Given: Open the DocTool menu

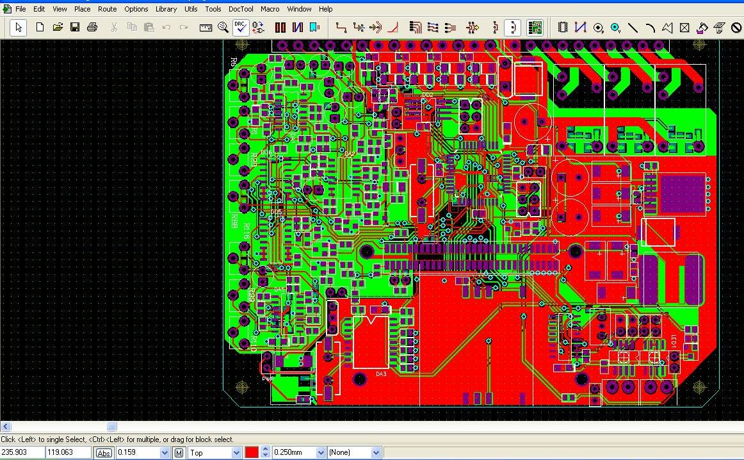Looking at the screenshot, I should [x=241, y=9].
